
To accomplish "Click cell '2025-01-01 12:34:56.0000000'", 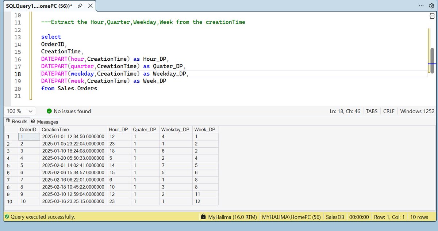I will pos(73,136).
